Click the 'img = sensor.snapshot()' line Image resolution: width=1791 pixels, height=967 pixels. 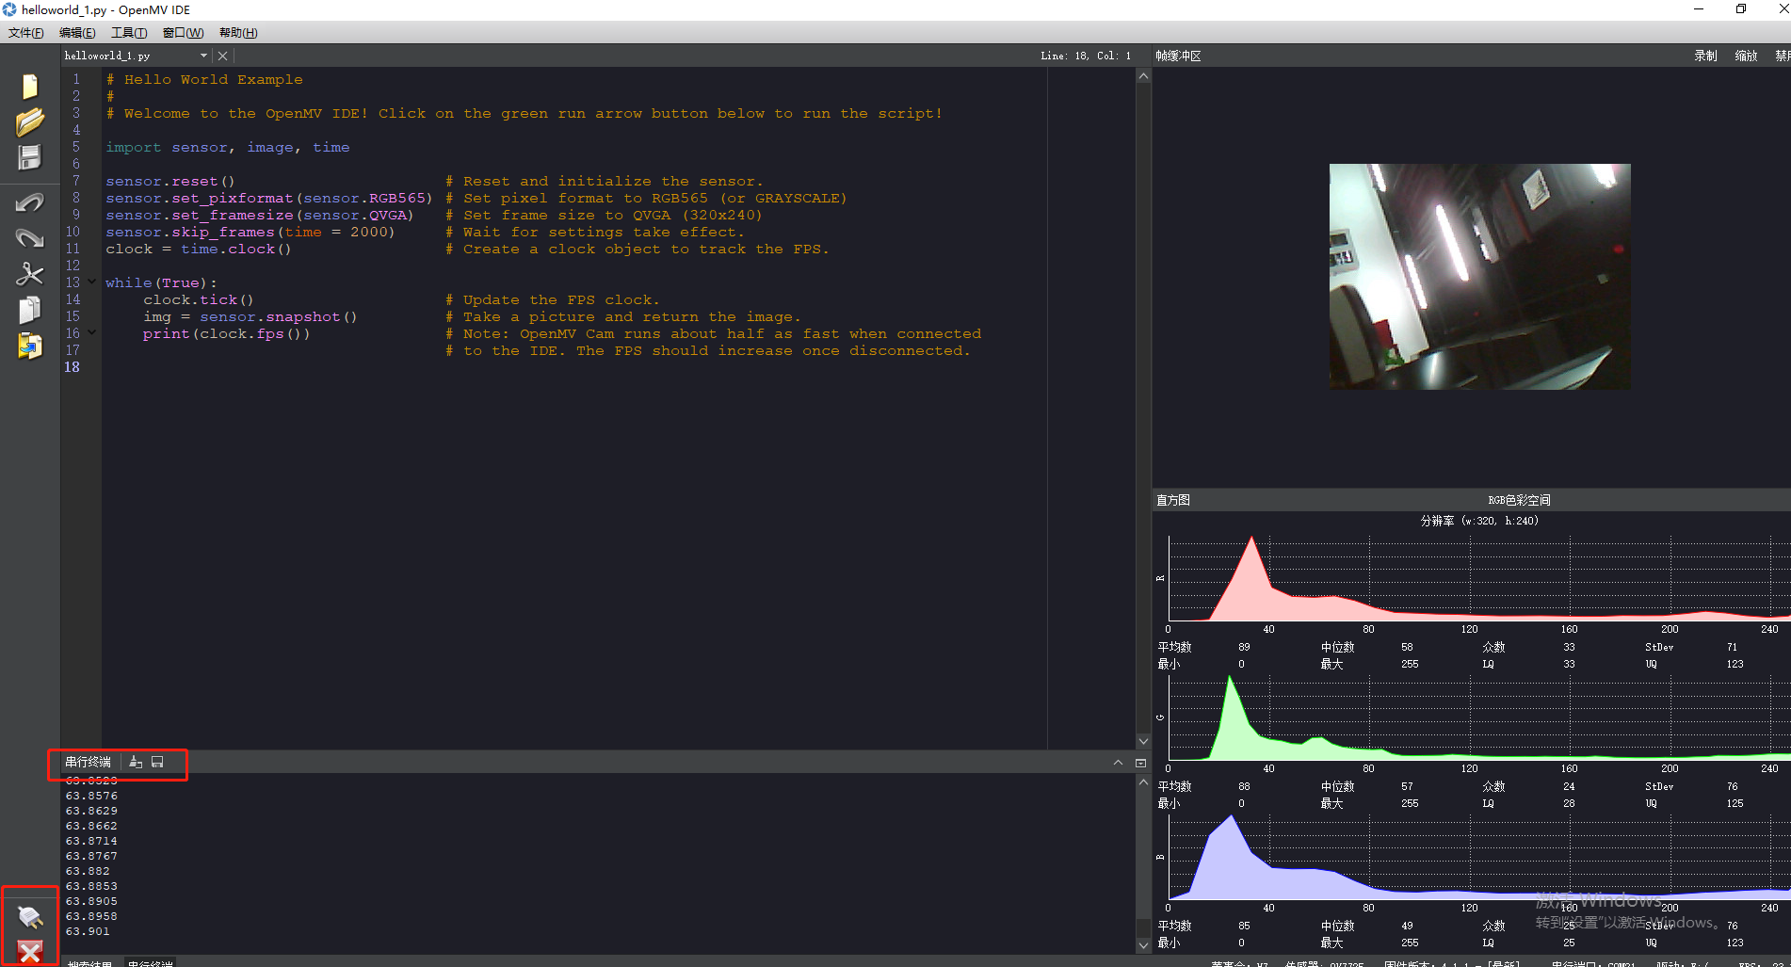tap(250, 316)
